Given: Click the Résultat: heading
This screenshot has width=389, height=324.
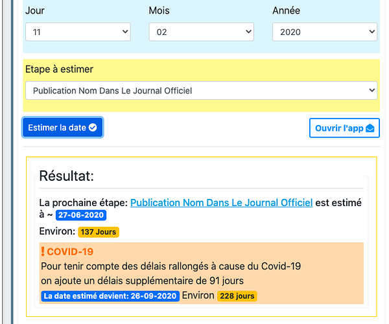Looking at the screenshot, I should click(x=67, y=176).
